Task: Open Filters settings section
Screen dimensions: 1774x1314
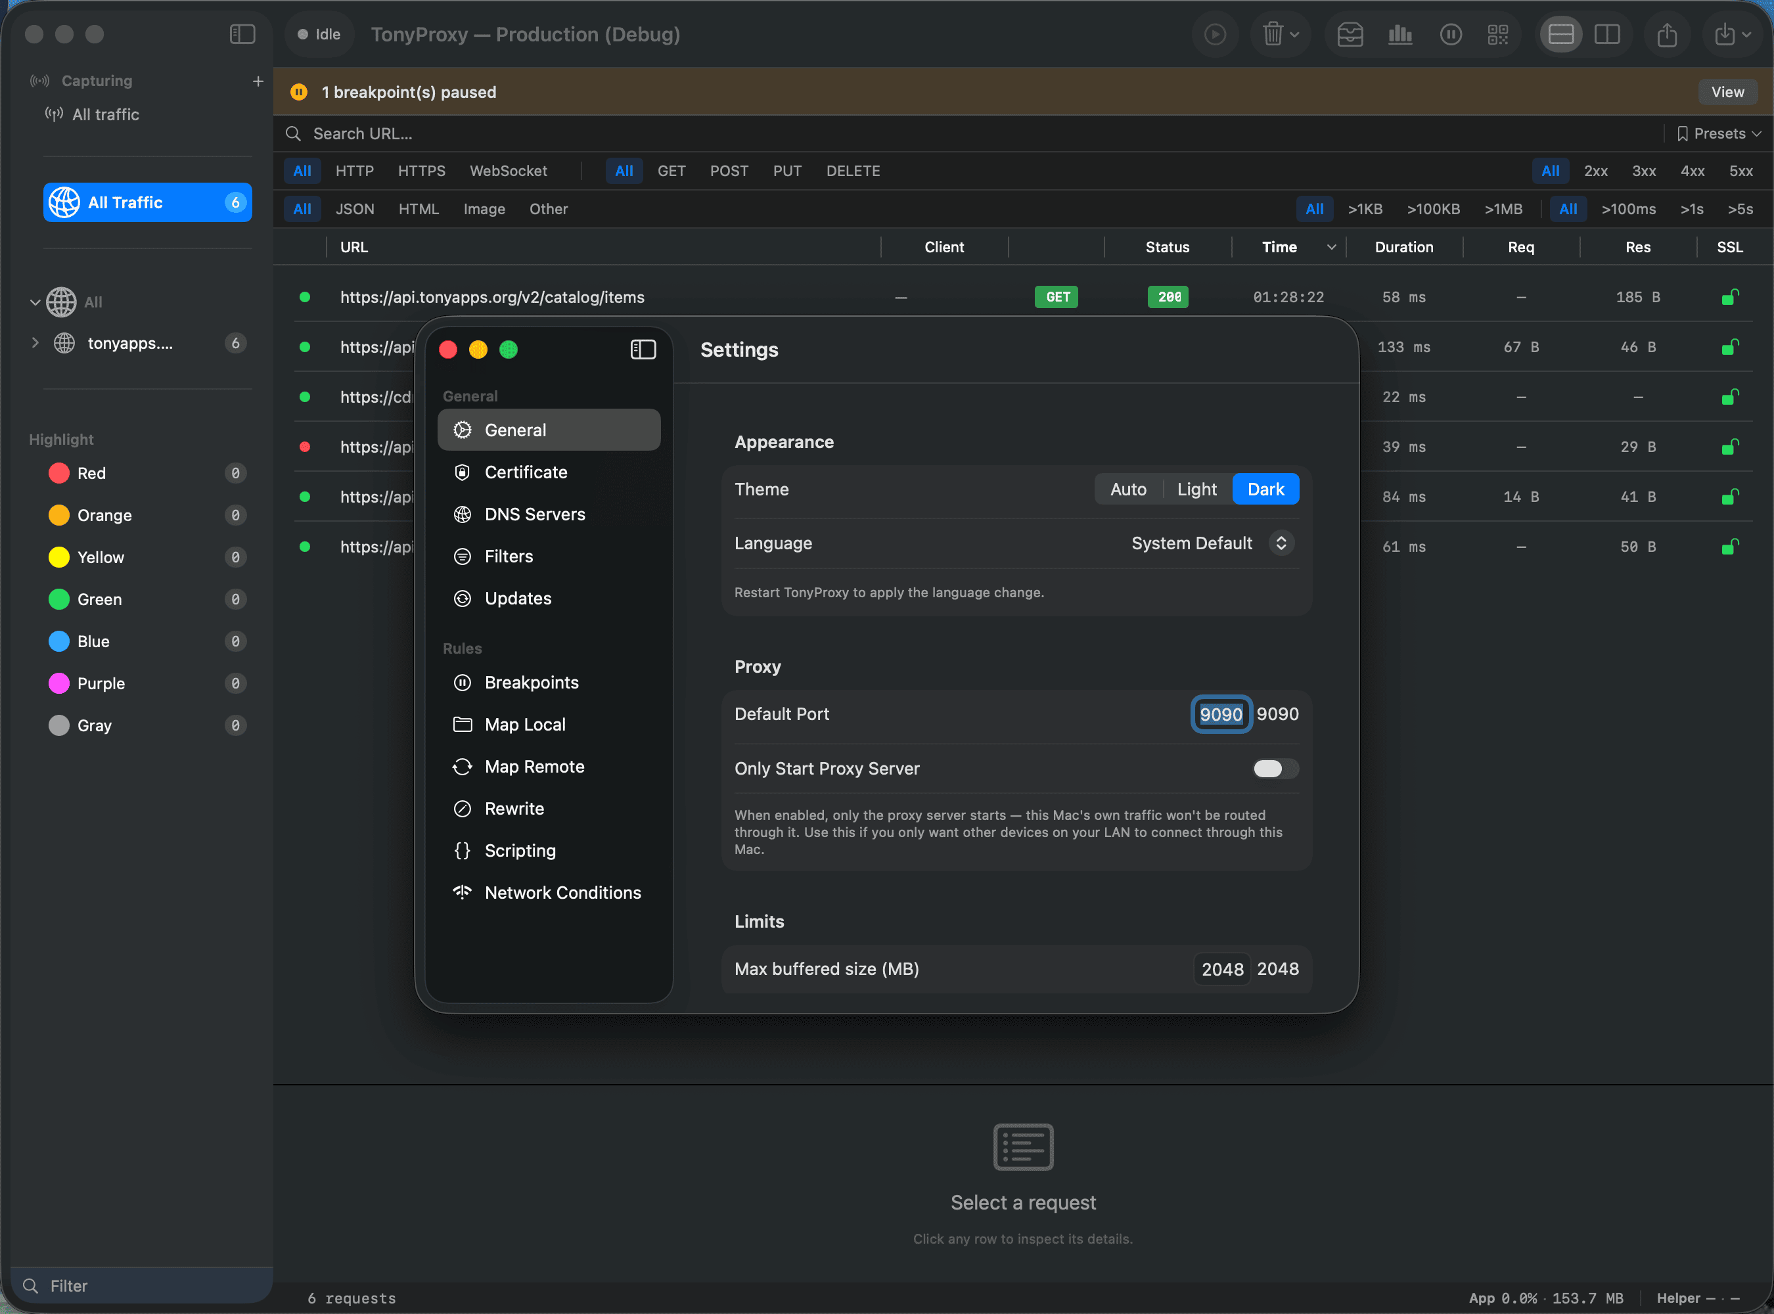Action: 549,556
